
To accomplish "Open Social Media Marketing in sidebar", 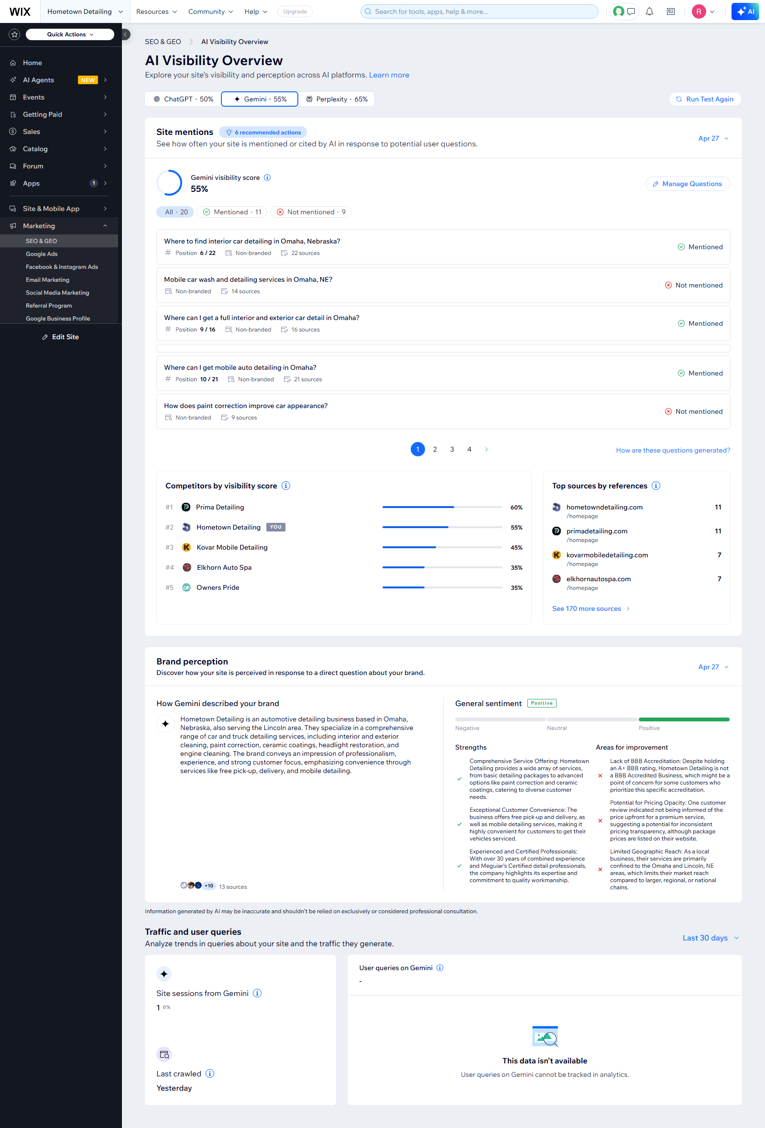I will click(57, 293).
